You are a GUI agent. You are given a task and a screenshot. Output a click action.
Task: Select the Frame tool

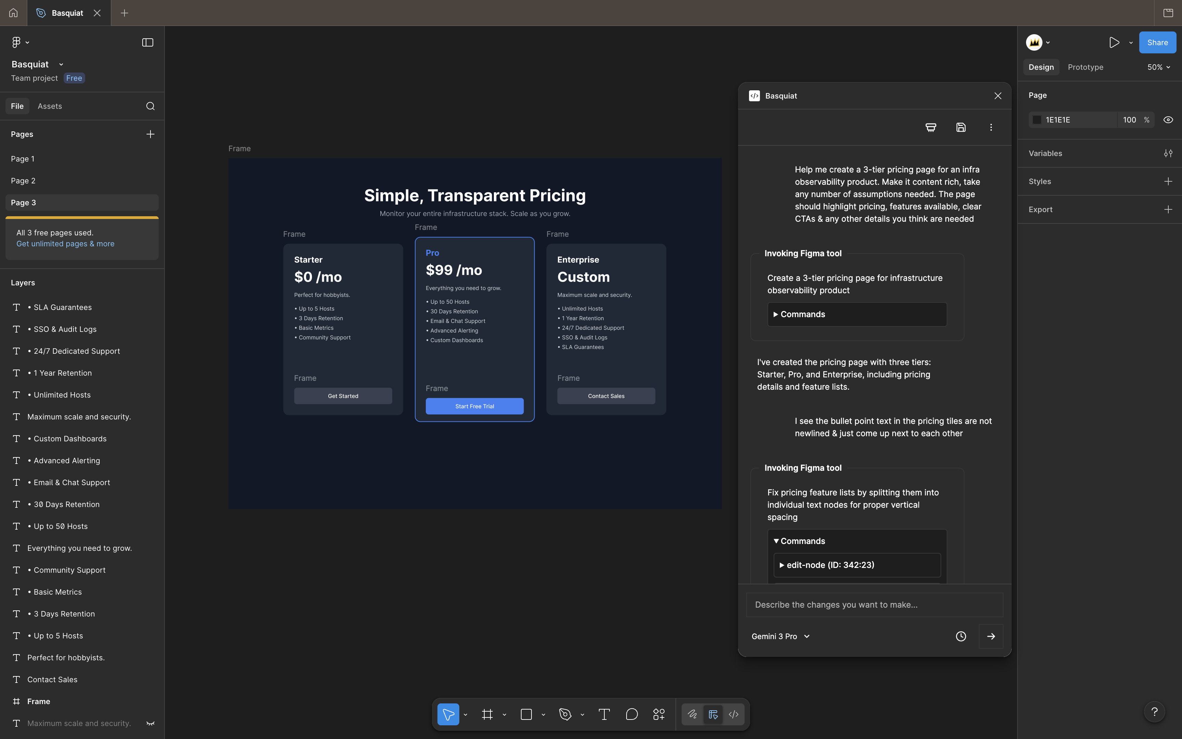[x=487, y=714]
